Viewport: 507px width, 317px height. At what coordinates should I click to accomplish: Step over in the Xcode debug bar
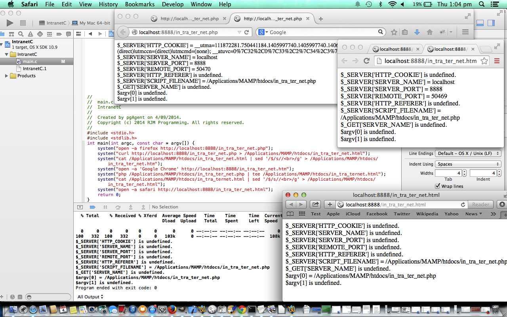click(x=118, y=207)
